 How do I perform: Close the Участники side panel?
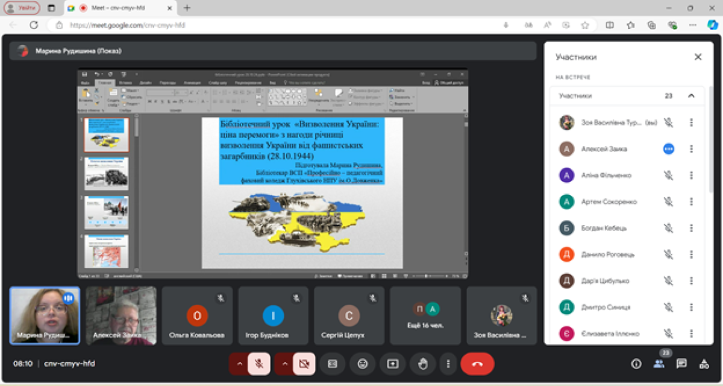click(x=698, y=57)
